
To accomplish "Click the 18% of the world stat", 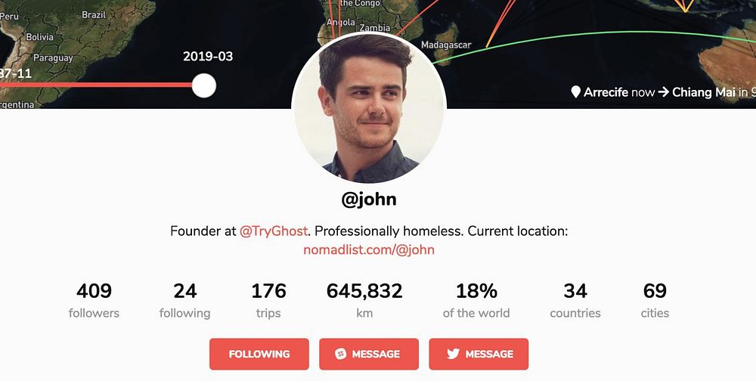I will [476, 301].
